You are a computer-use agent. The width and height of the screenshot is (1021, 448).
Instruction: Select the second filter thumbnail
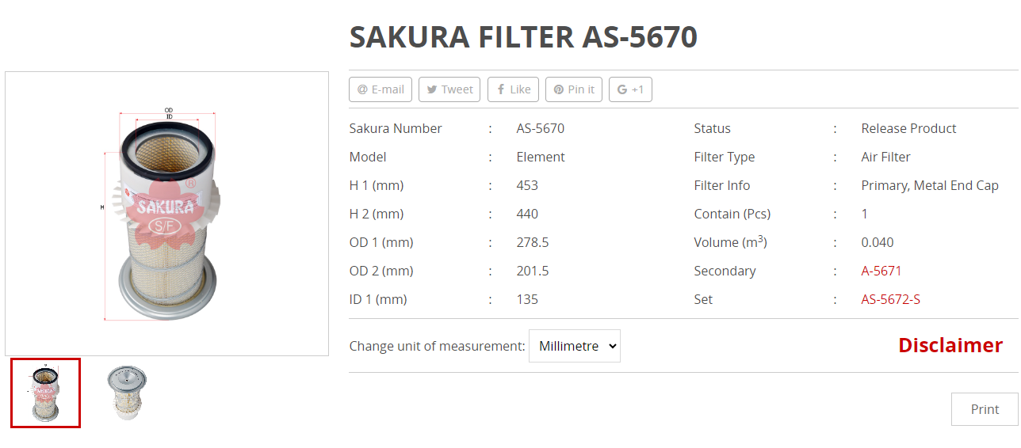[128, 393]
